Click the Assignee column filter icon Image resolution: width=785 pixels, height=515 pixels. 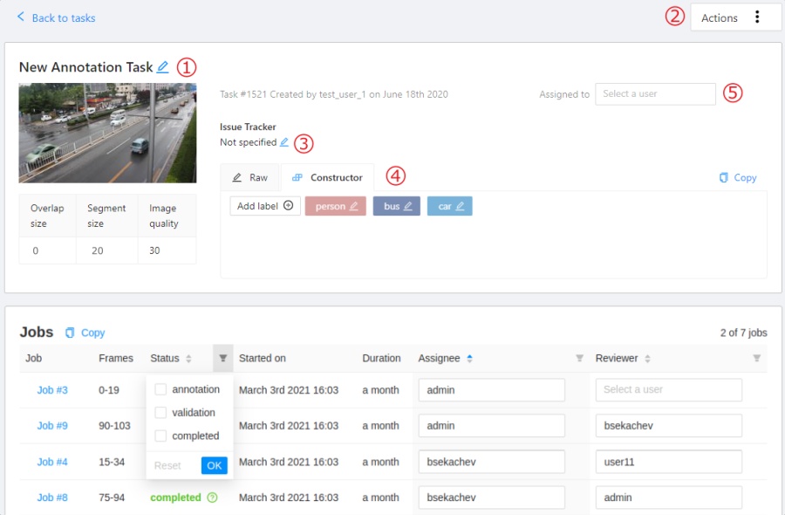tap(579, 358)
